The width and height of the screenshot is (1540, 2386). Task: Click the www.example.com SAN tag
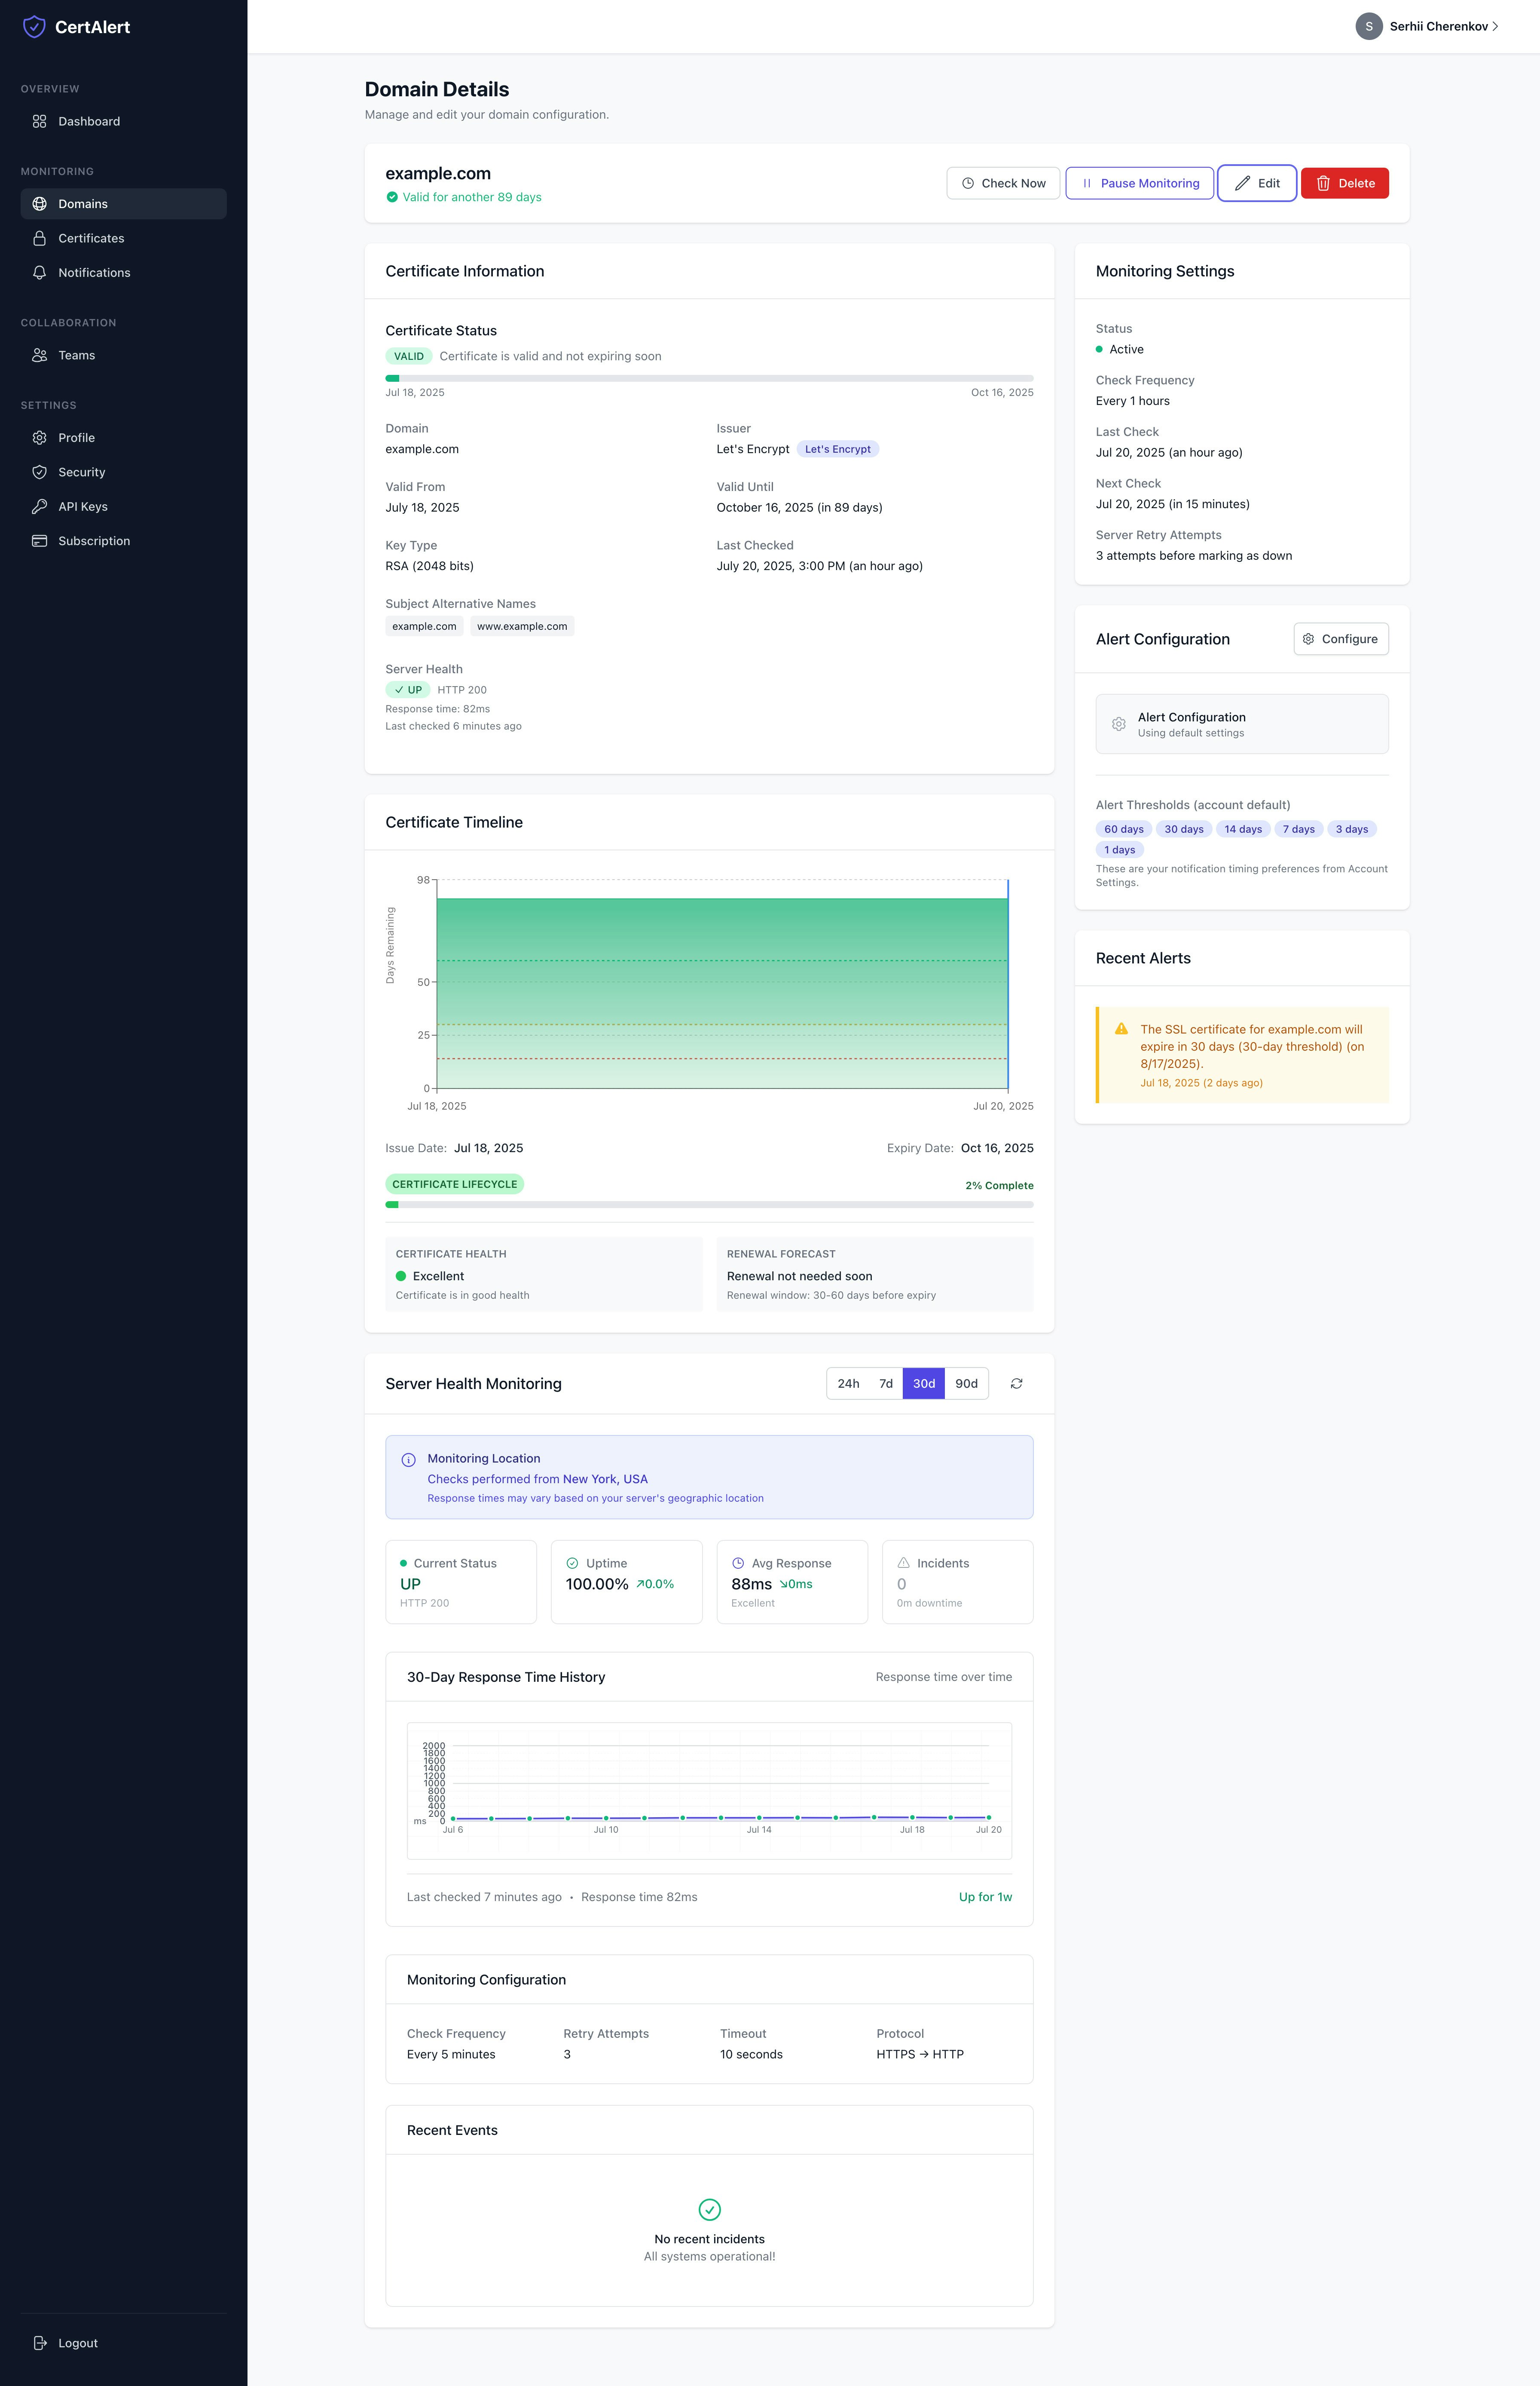click(x=522, y=626)
